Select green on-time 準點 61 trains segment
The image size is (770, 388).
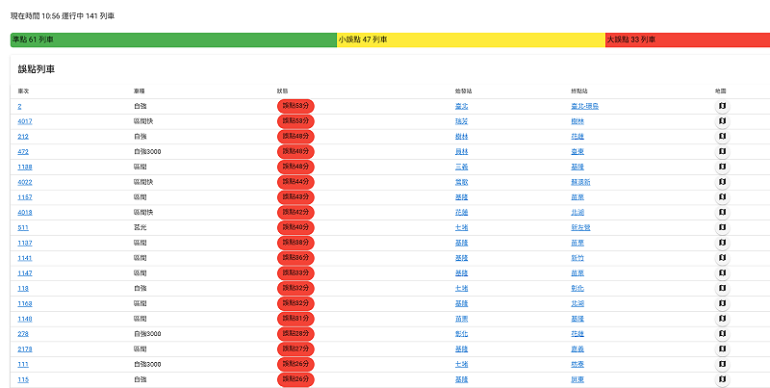click(173, 39)
